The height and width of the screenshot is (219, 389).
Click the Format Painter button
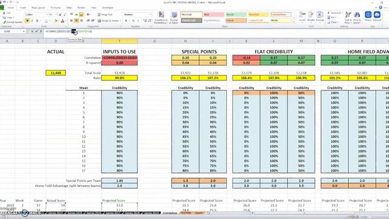(x=12, y=23)
